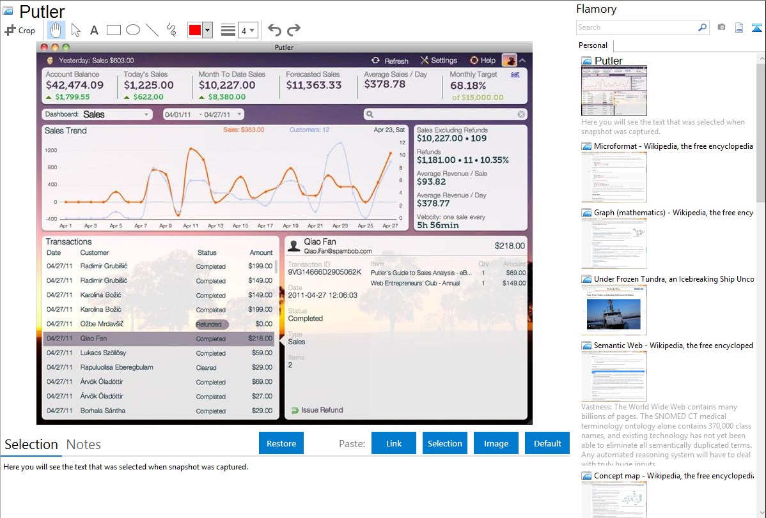The width and height of the screenshot is (766, 518).
Task: Click the Status column header in Transactions
Action: 207,252
